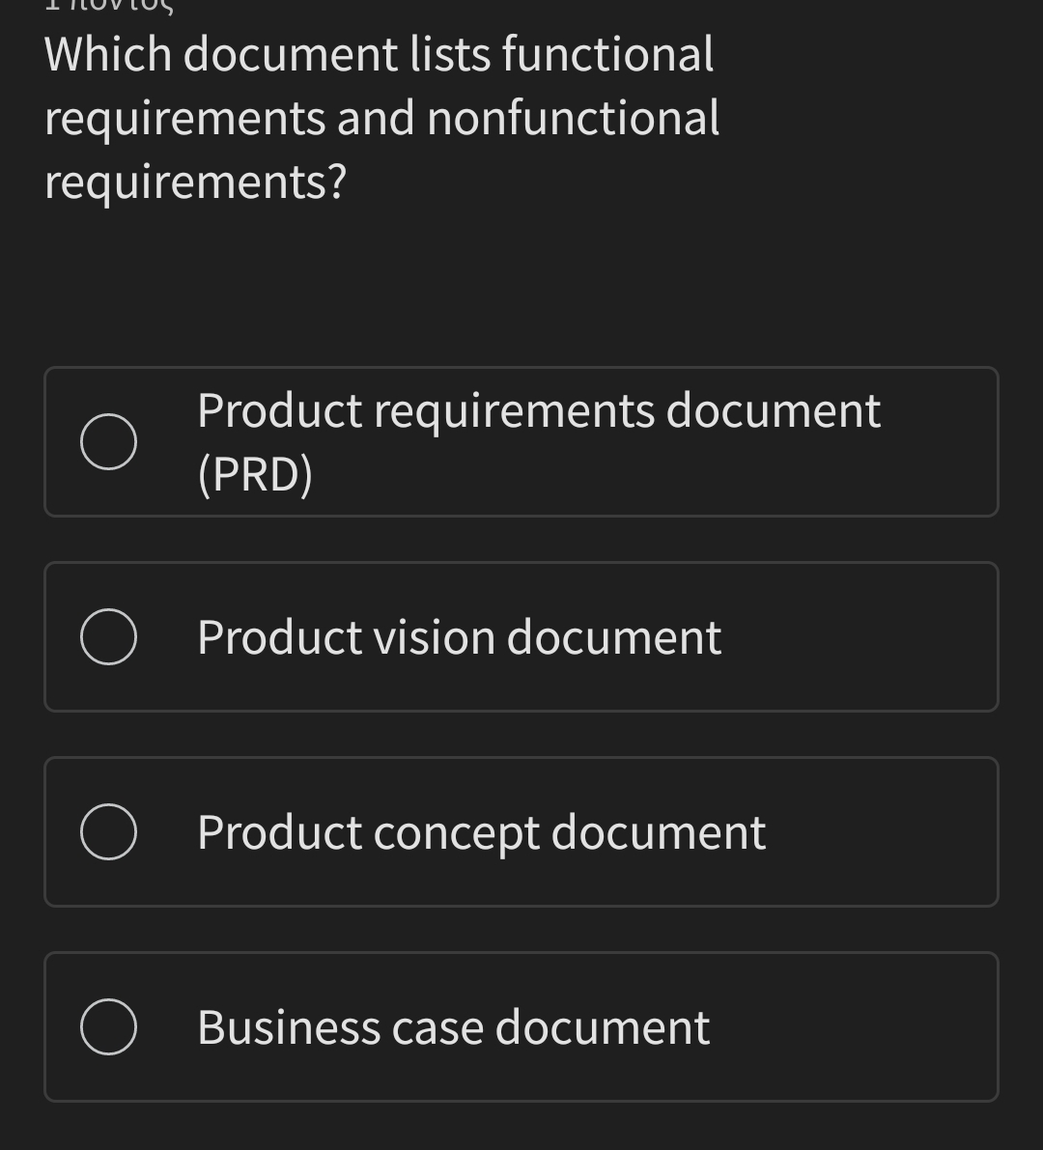
Task: Select the PRD radio button
Action: 108,440
